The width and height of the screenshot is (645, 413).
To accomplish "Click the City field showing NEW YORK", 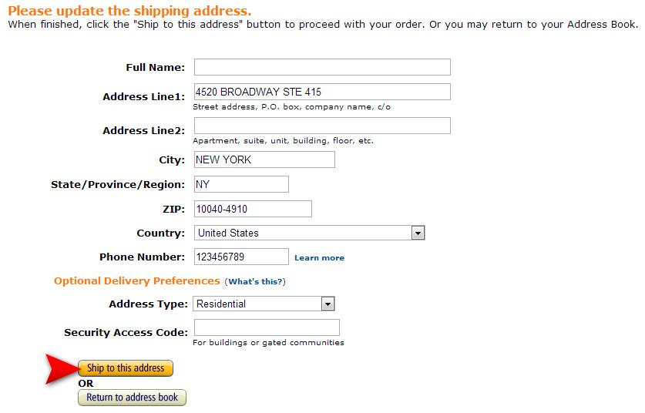I will click(x=264, y=159).
